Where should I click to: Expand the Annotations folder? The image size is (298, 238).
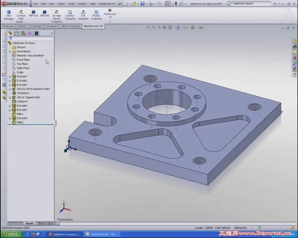click(10, 52)
